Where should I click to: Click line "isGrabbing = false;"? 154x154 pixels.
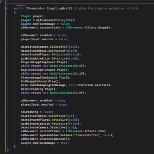tap(37, 112)
